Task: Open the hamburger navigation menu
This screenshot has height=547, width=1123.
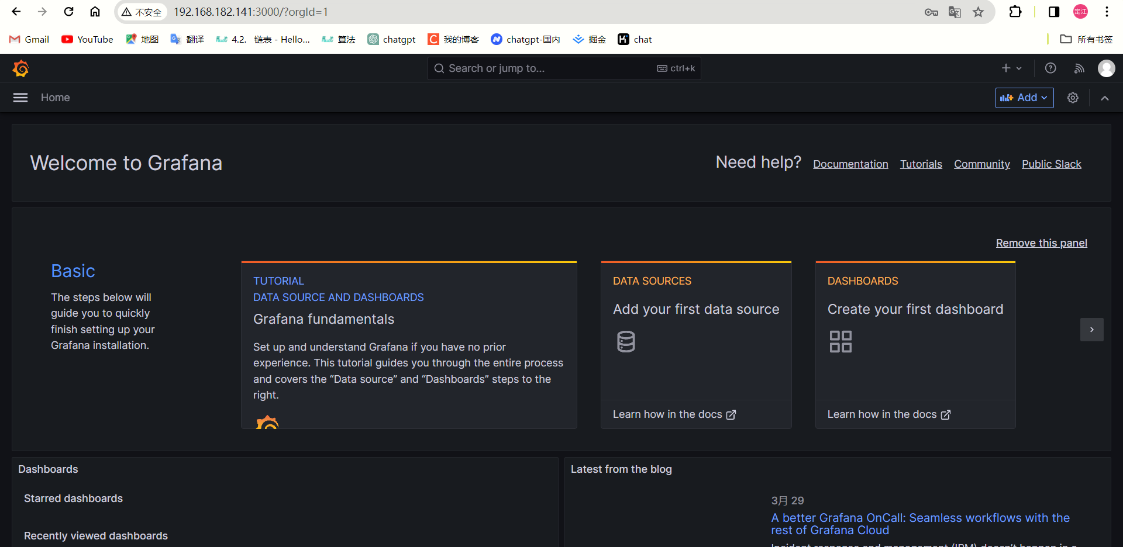Action: pos(20,98)
